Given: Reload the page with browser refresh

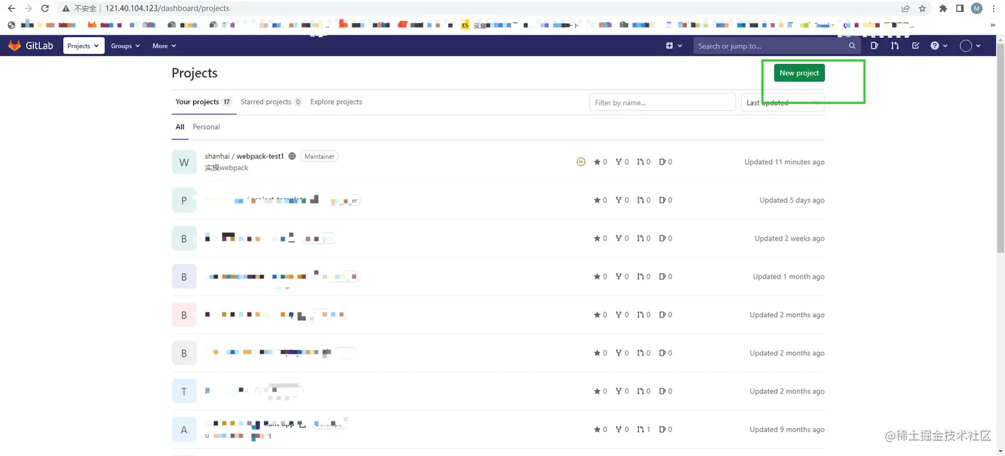Looking at the screenshot, I should pyautogui.click(x=45, y=9).
